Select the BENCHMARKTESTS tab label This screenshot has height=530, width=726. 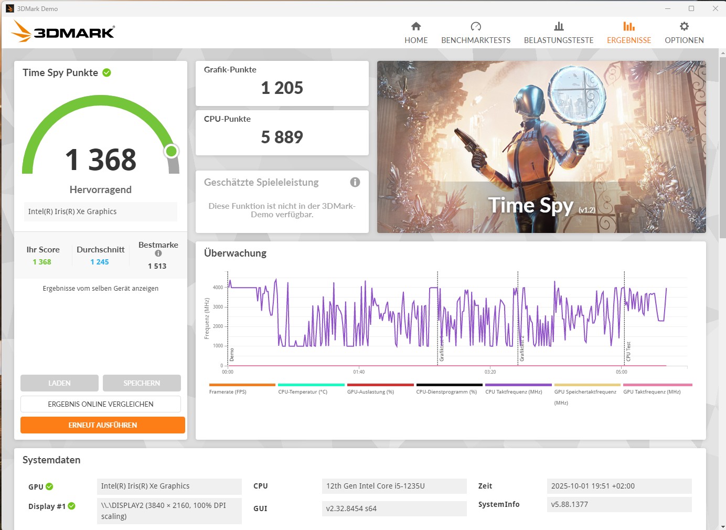[x=476, y=40]
